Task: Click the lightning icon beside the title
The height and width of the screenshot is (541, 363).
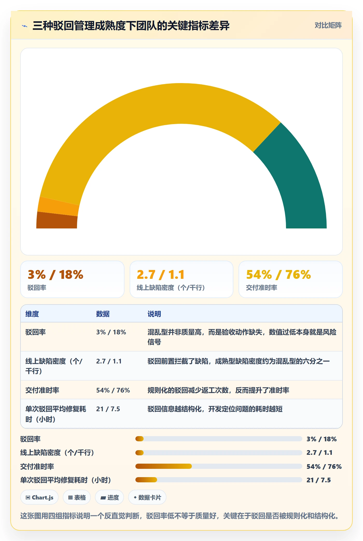Action: 25,26
